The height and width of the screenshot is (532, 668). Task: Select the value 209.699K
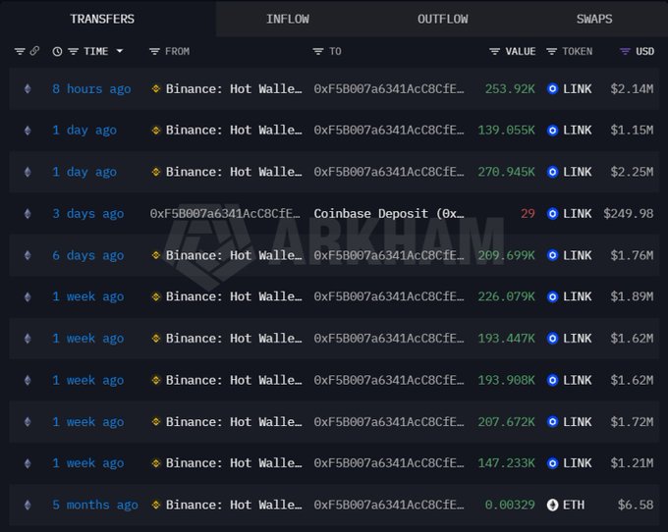click(x=506, y=255)
